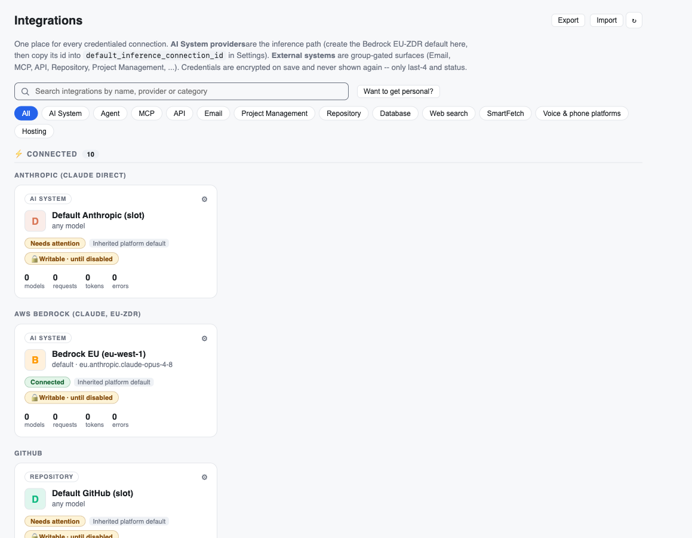Open settings gear on Bedrock EU card
692x538 pixels.
(x=204, y=338)
